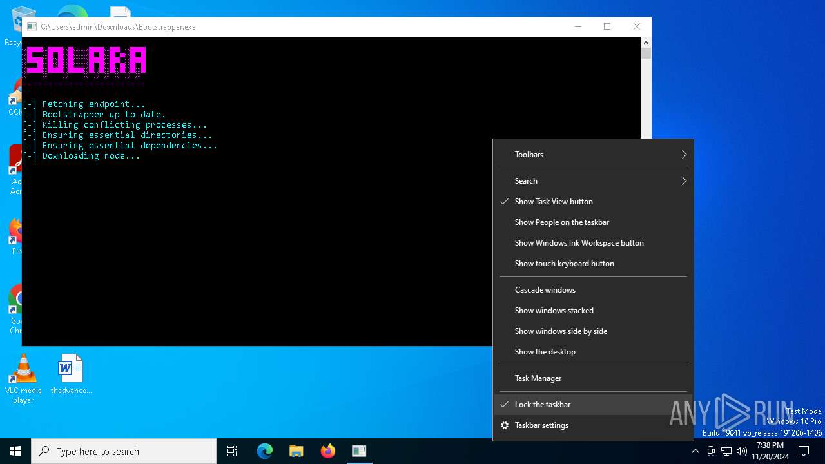The height and width of the screenshot is (464, 825).
Task: Open the taskbar clock showing 7:38 PM
Action: tap(770, 451)
